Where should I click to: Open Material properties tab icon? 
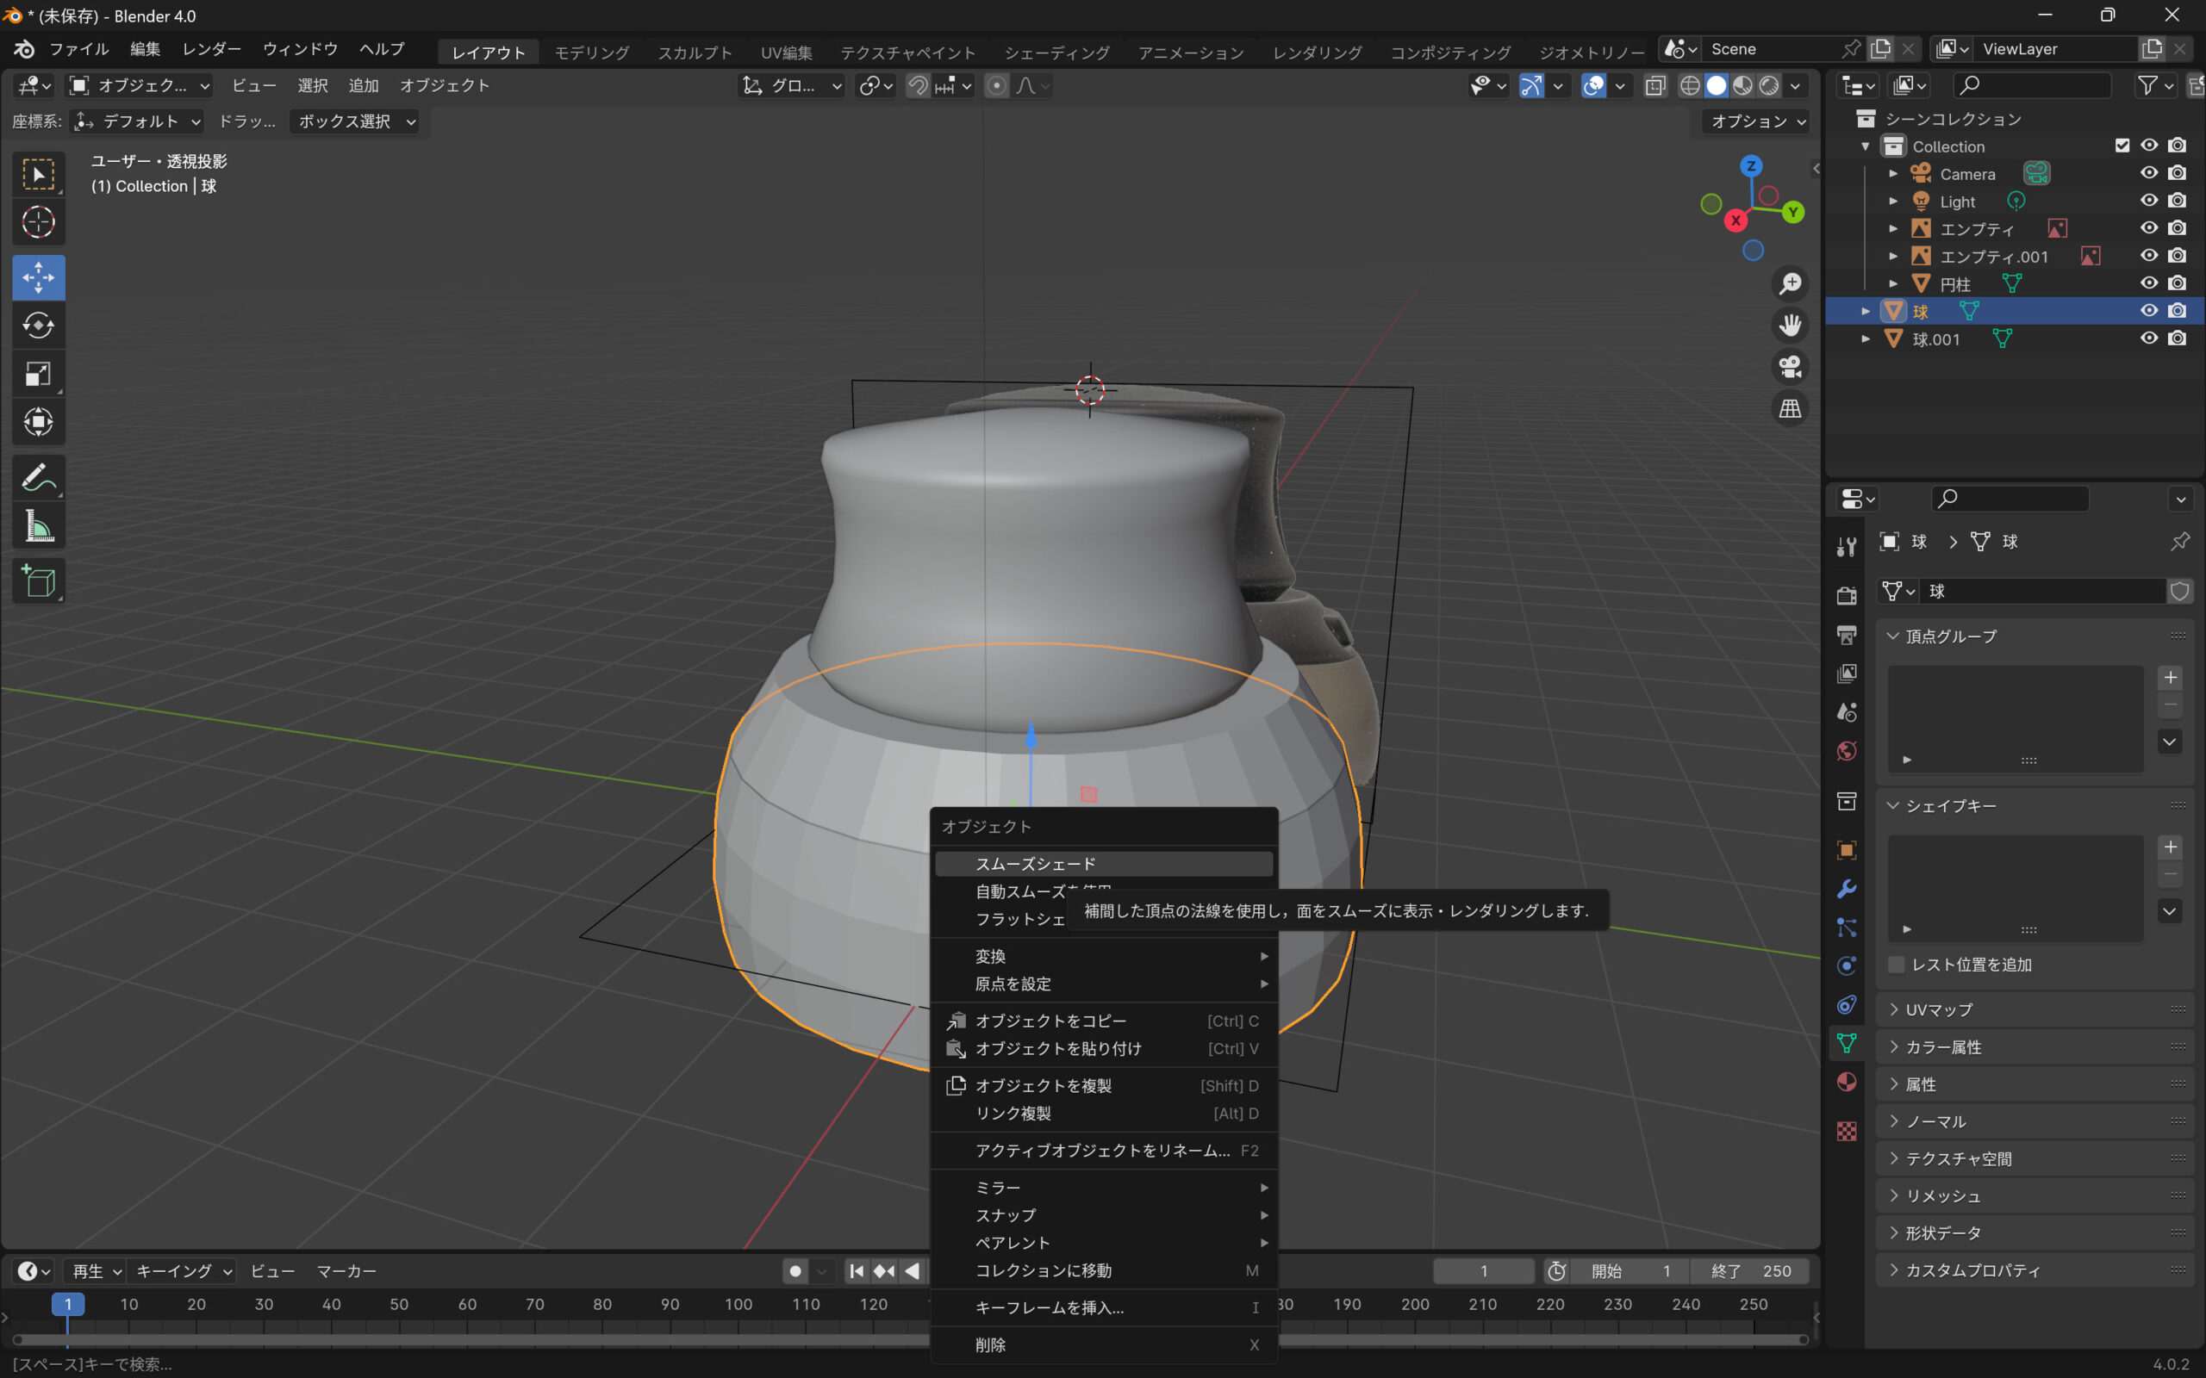[1847, 1082]
